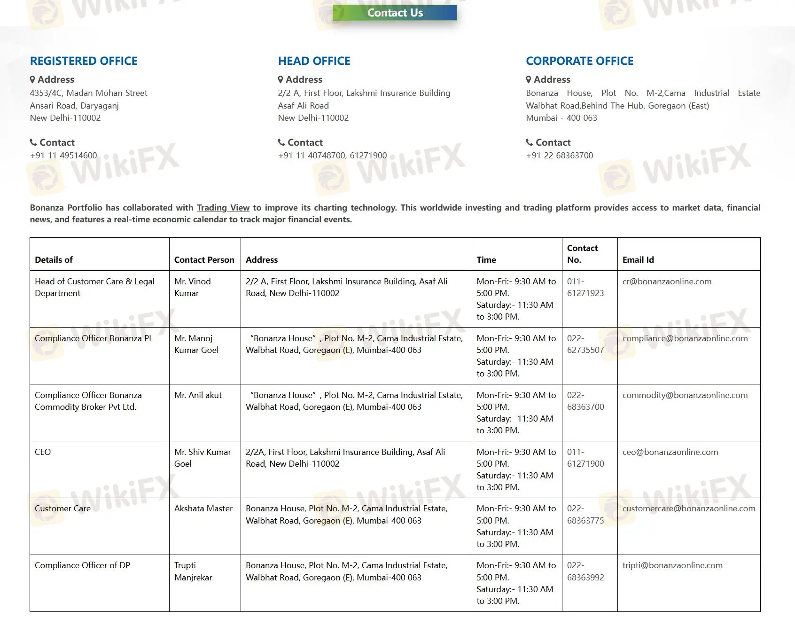Click the commodity@bonanzaonline.com email address
The width and height of the screenshot is (795, 618).
pos(685,395)
